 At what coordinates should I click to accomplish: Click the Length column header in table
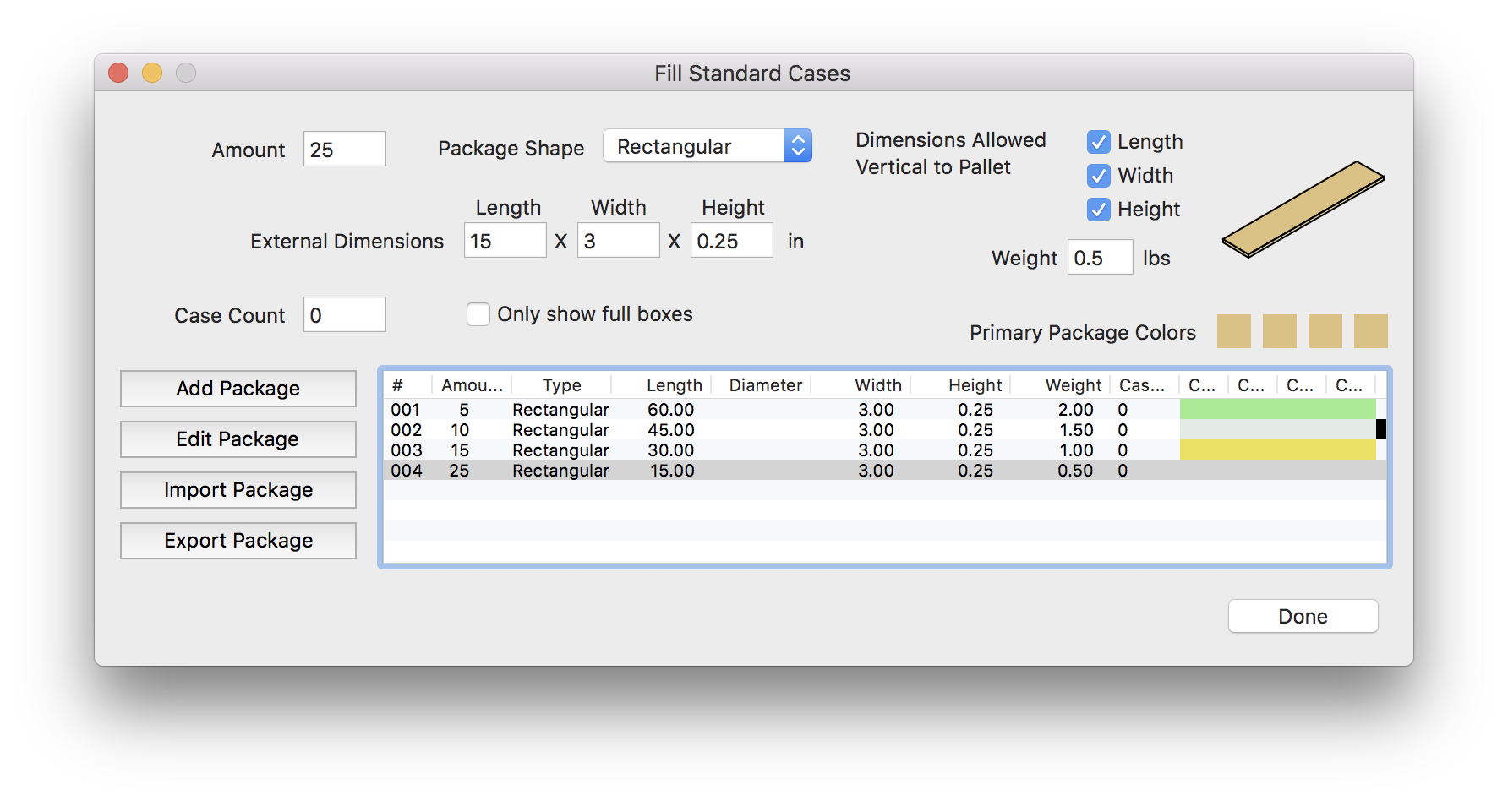click(662, 385)
